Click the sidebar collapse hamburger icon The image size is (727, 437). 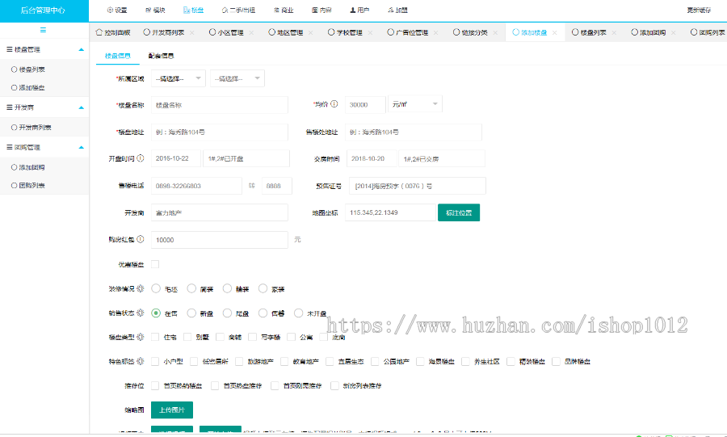[x=43, y=30]
